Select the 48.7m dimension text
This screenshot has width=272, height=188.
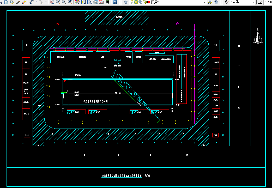click(x=118, y=93)
